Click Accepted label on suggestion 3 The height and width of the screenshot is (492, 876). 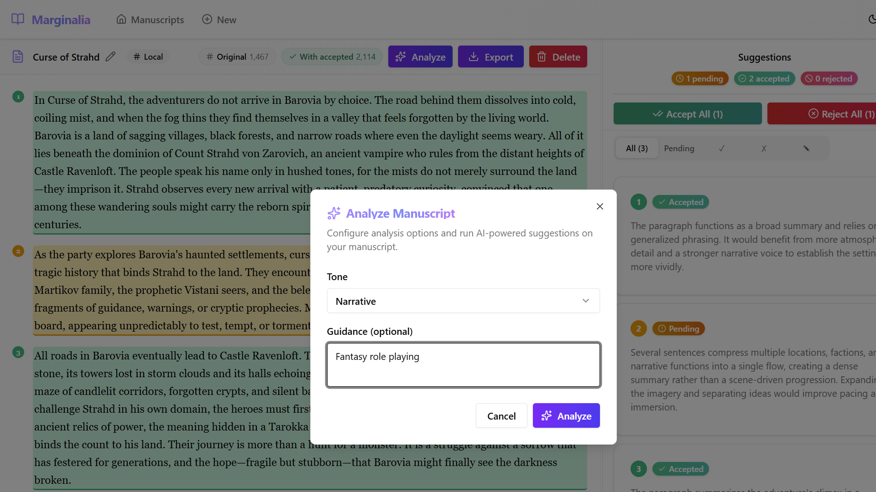point(681,469)
